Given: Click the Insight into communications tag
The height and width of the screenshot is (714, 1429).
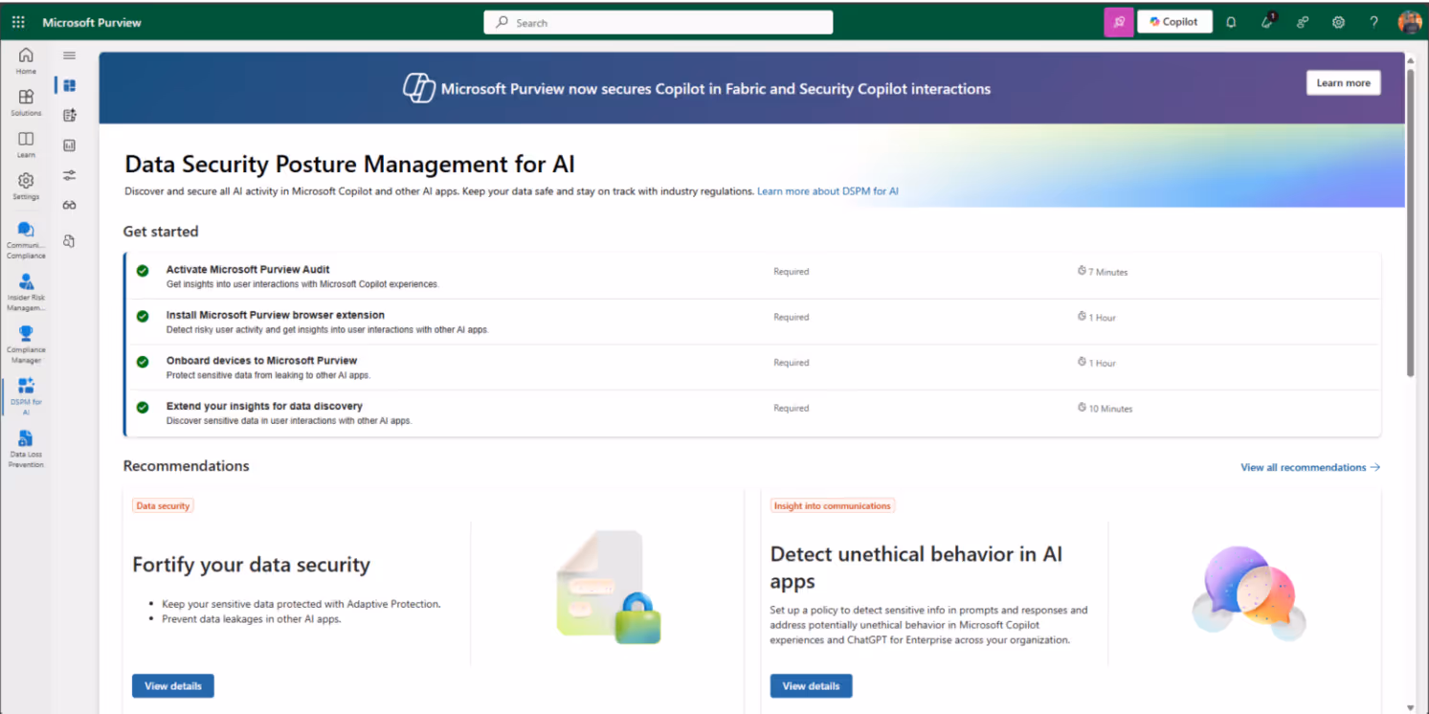Looking at the screenshot, I should [x=832, y=505].
